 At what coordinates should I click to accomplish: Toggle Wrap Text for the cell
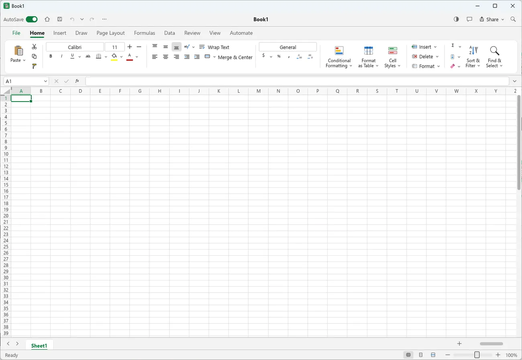point(214,47)
